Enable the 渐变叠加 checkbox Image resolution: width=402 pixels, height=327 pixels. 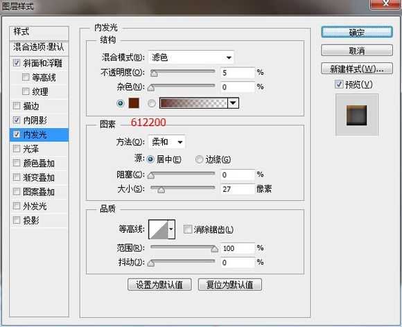pyautogui.click(x=17, y=177)
